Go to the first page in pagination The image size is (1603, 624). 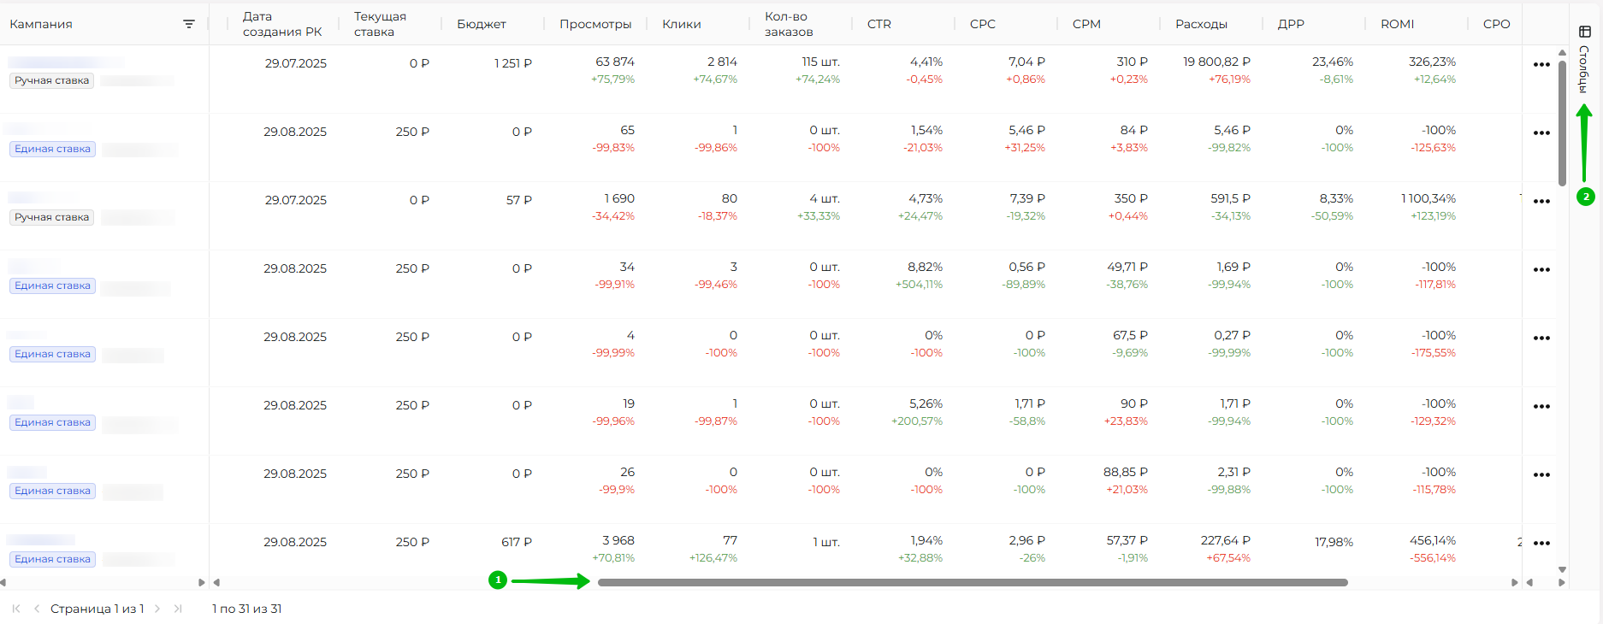pyautogui.click(x=16, y=609)
